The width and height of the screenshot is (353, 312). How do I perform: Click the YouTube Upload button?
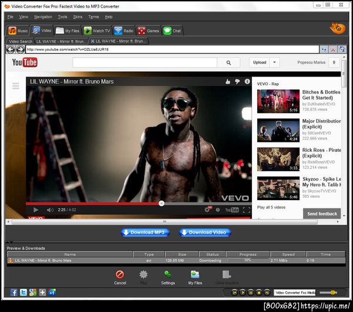click(259, 62)
